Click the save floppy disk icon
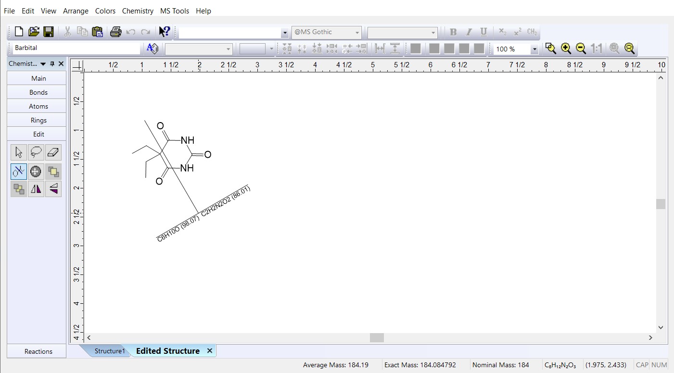The width and height of the screenshot is (674, 373). (48, 32)
